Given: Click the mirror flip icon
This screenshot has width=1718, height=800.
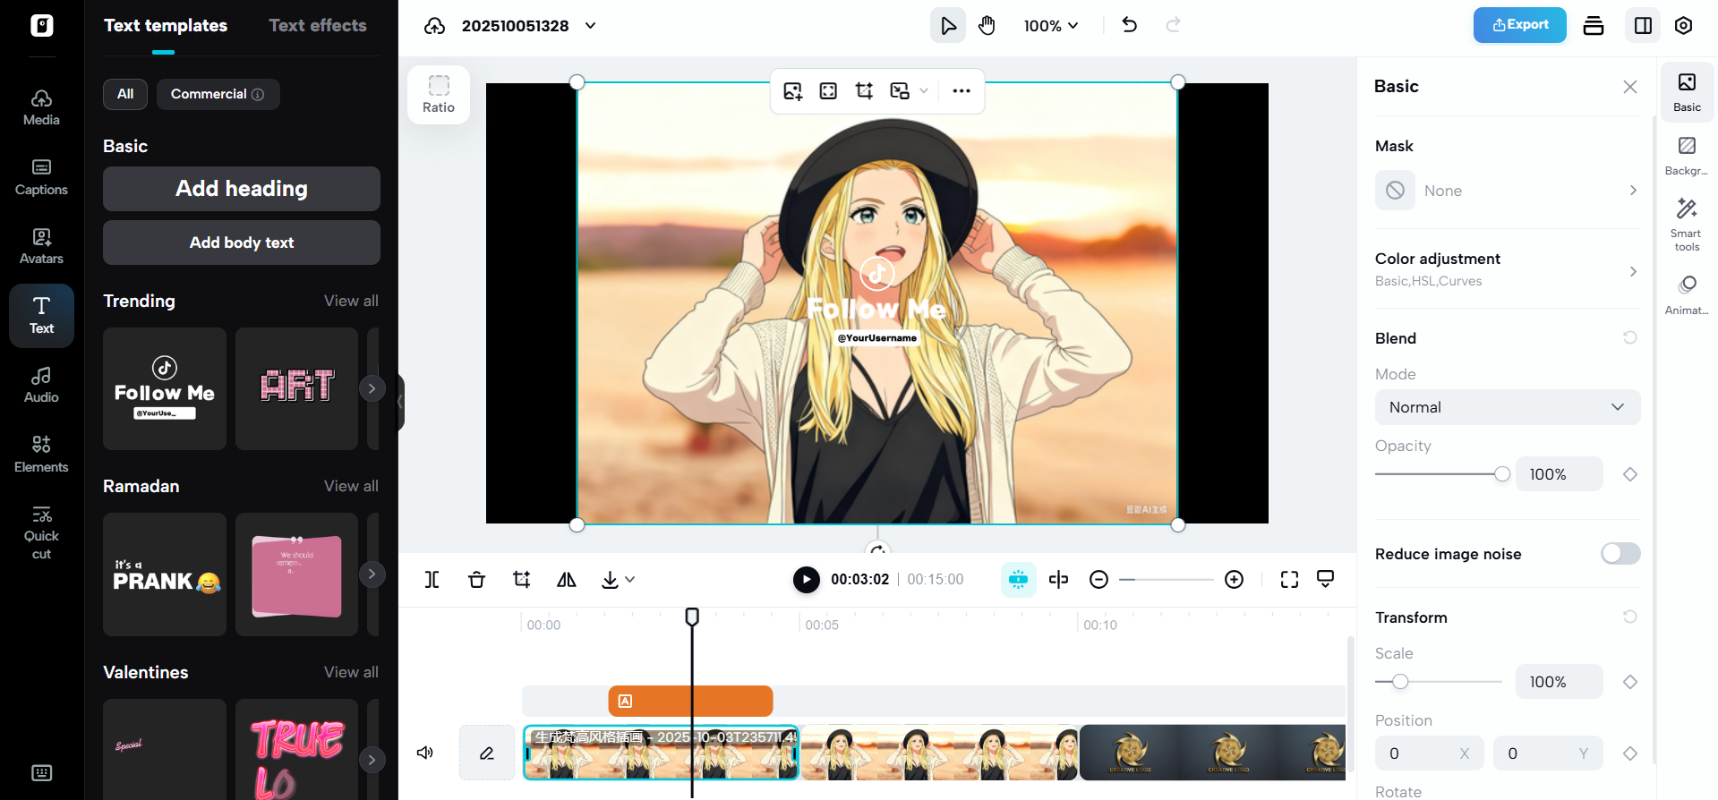Looking at the screenshot, I should [x=566, y=580].
